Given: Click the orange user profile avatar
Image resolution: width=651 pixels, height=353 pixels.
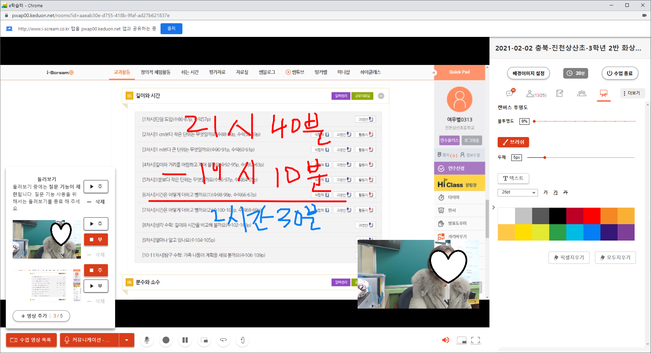Looking at the screenshot, I should tap(459, 99).
